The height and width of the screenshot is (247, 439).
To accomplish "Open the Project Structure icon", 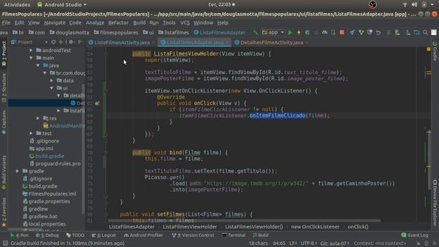I will [416, 32].
